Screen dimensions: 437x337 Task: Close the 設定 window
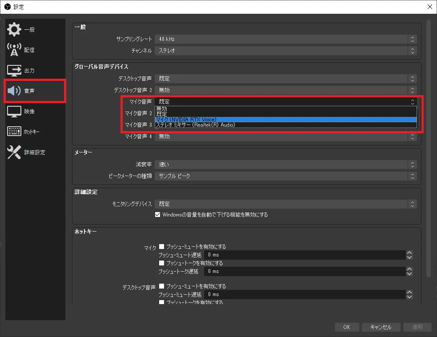point(430,7)
